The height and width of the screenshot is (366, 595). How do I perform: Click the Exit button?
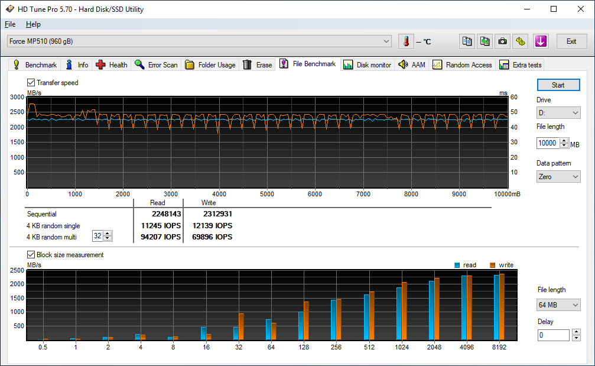(571, 41)
